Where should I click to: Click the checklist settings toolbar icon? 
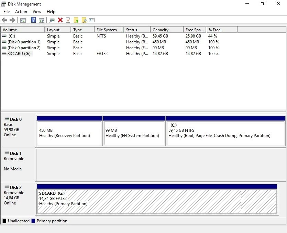click(x=92, y=20)
